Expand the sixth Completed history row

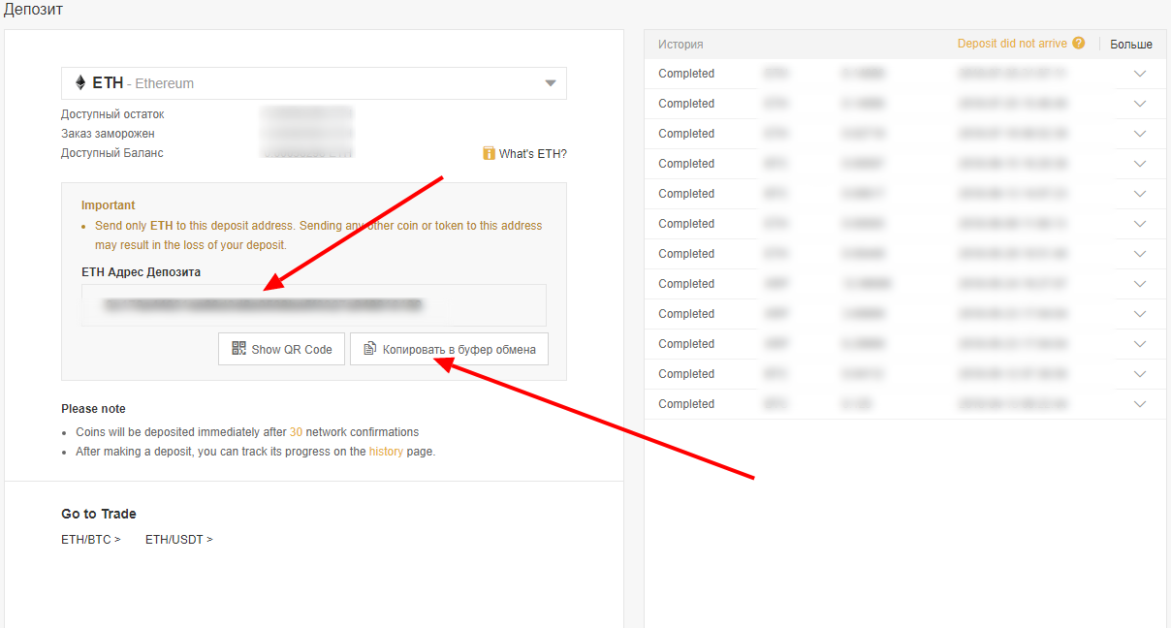point(1139,224)
